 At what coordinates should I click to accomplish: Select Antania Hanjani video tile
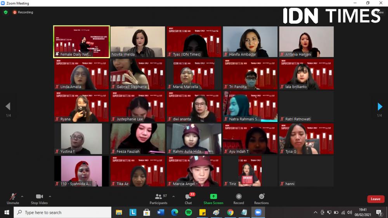[x=307, y=42]
